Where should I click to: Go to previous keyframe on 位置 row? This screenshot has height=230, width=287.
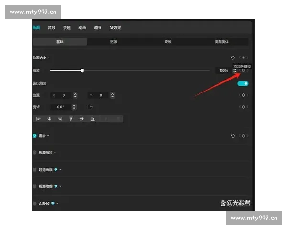tap(240, 95)
